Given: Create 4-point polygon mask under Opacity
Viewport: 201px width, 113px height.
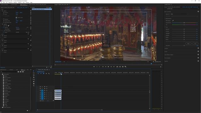Looking at the screenshot, I should coord(6,26).
